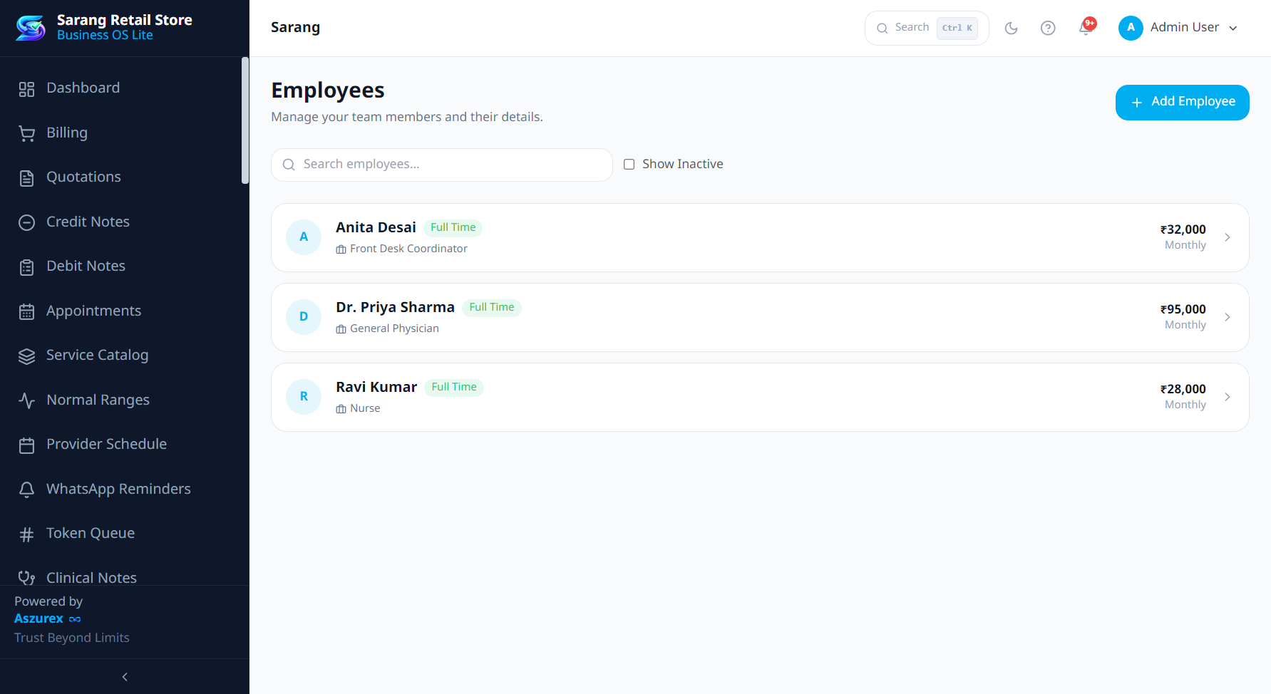Collapse the sidebar with the bottom chevron
Image resolution: width=1271 pixels, height=694 pixels.
(125, 677)
